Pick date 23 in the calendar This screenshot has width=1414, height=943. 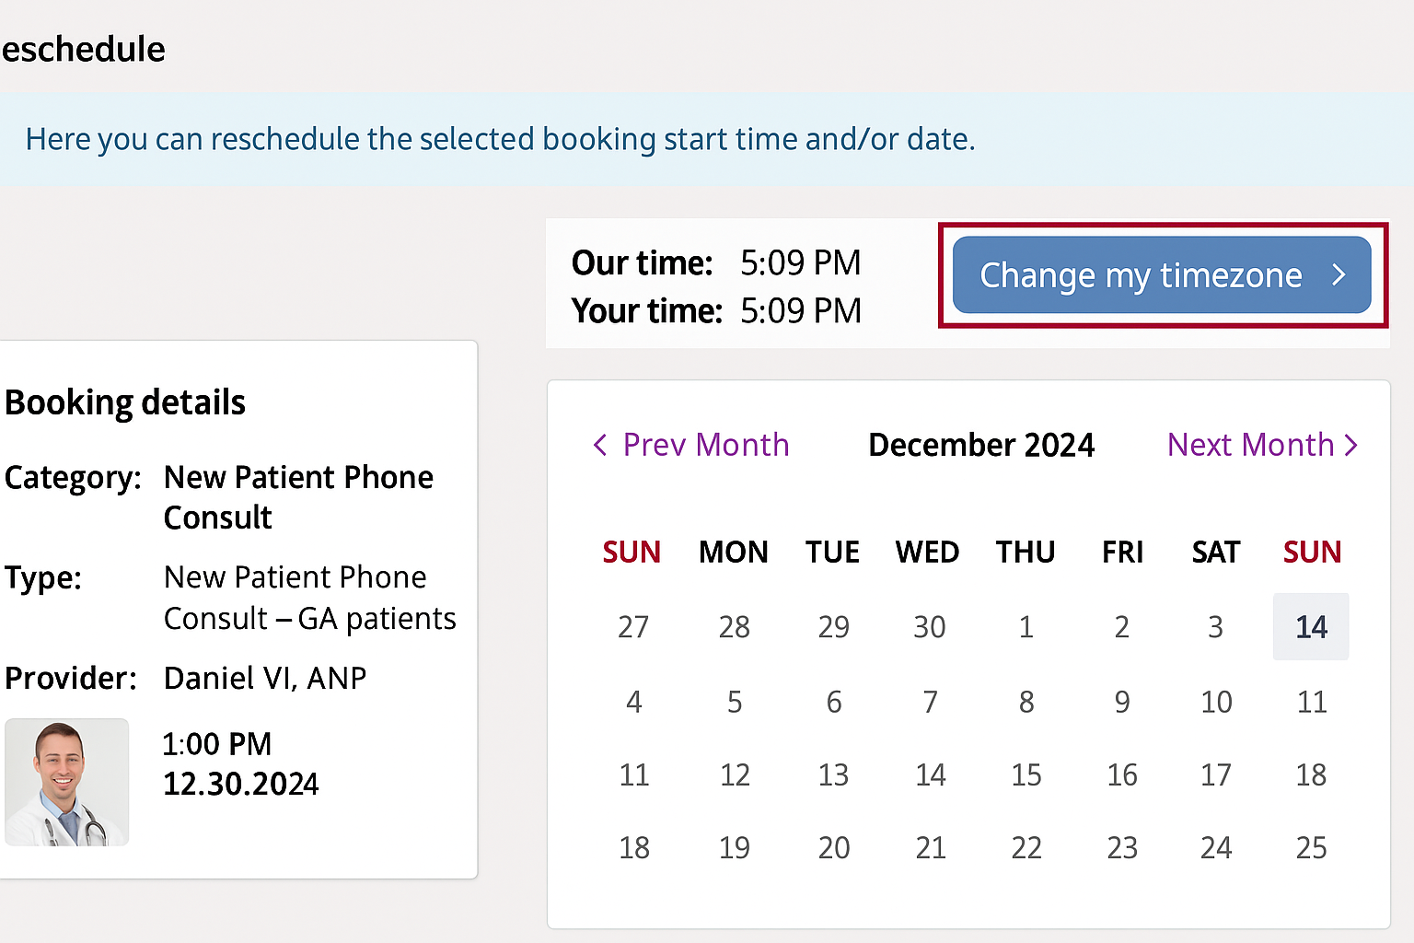click(x=1122, y=847)
